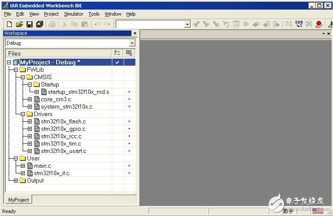The height and width of the screenshot is (216, 333).
Task: Click the Copy toolbar icon
Action: click(74, 24)
